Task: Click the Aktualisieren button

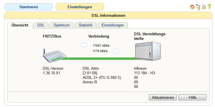Action: coord(163,97)
